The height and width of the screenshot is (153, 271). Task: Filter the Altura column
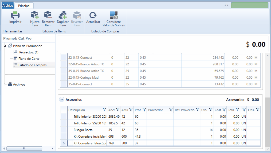tap(131, 109)
